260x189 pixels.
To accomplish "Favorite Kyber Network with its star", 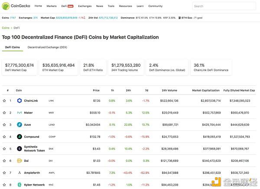I will (x=4, y=185).
